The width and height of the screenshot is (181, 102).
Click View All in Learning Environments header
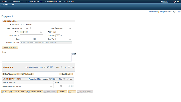46,79
